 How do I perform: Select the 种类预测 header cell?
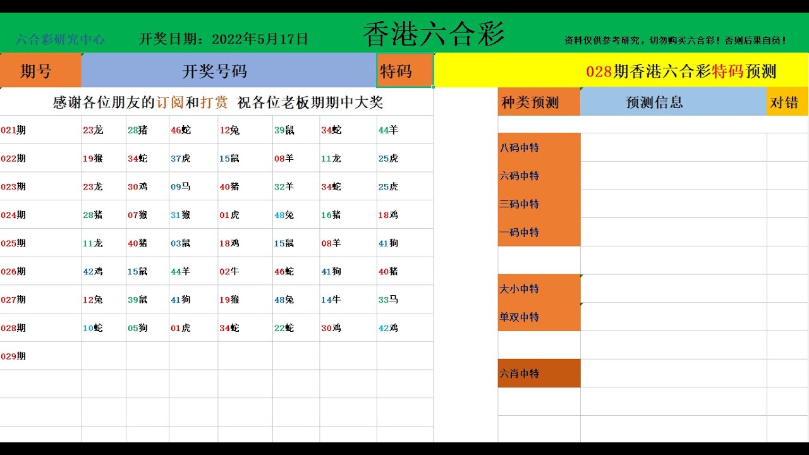539,102
